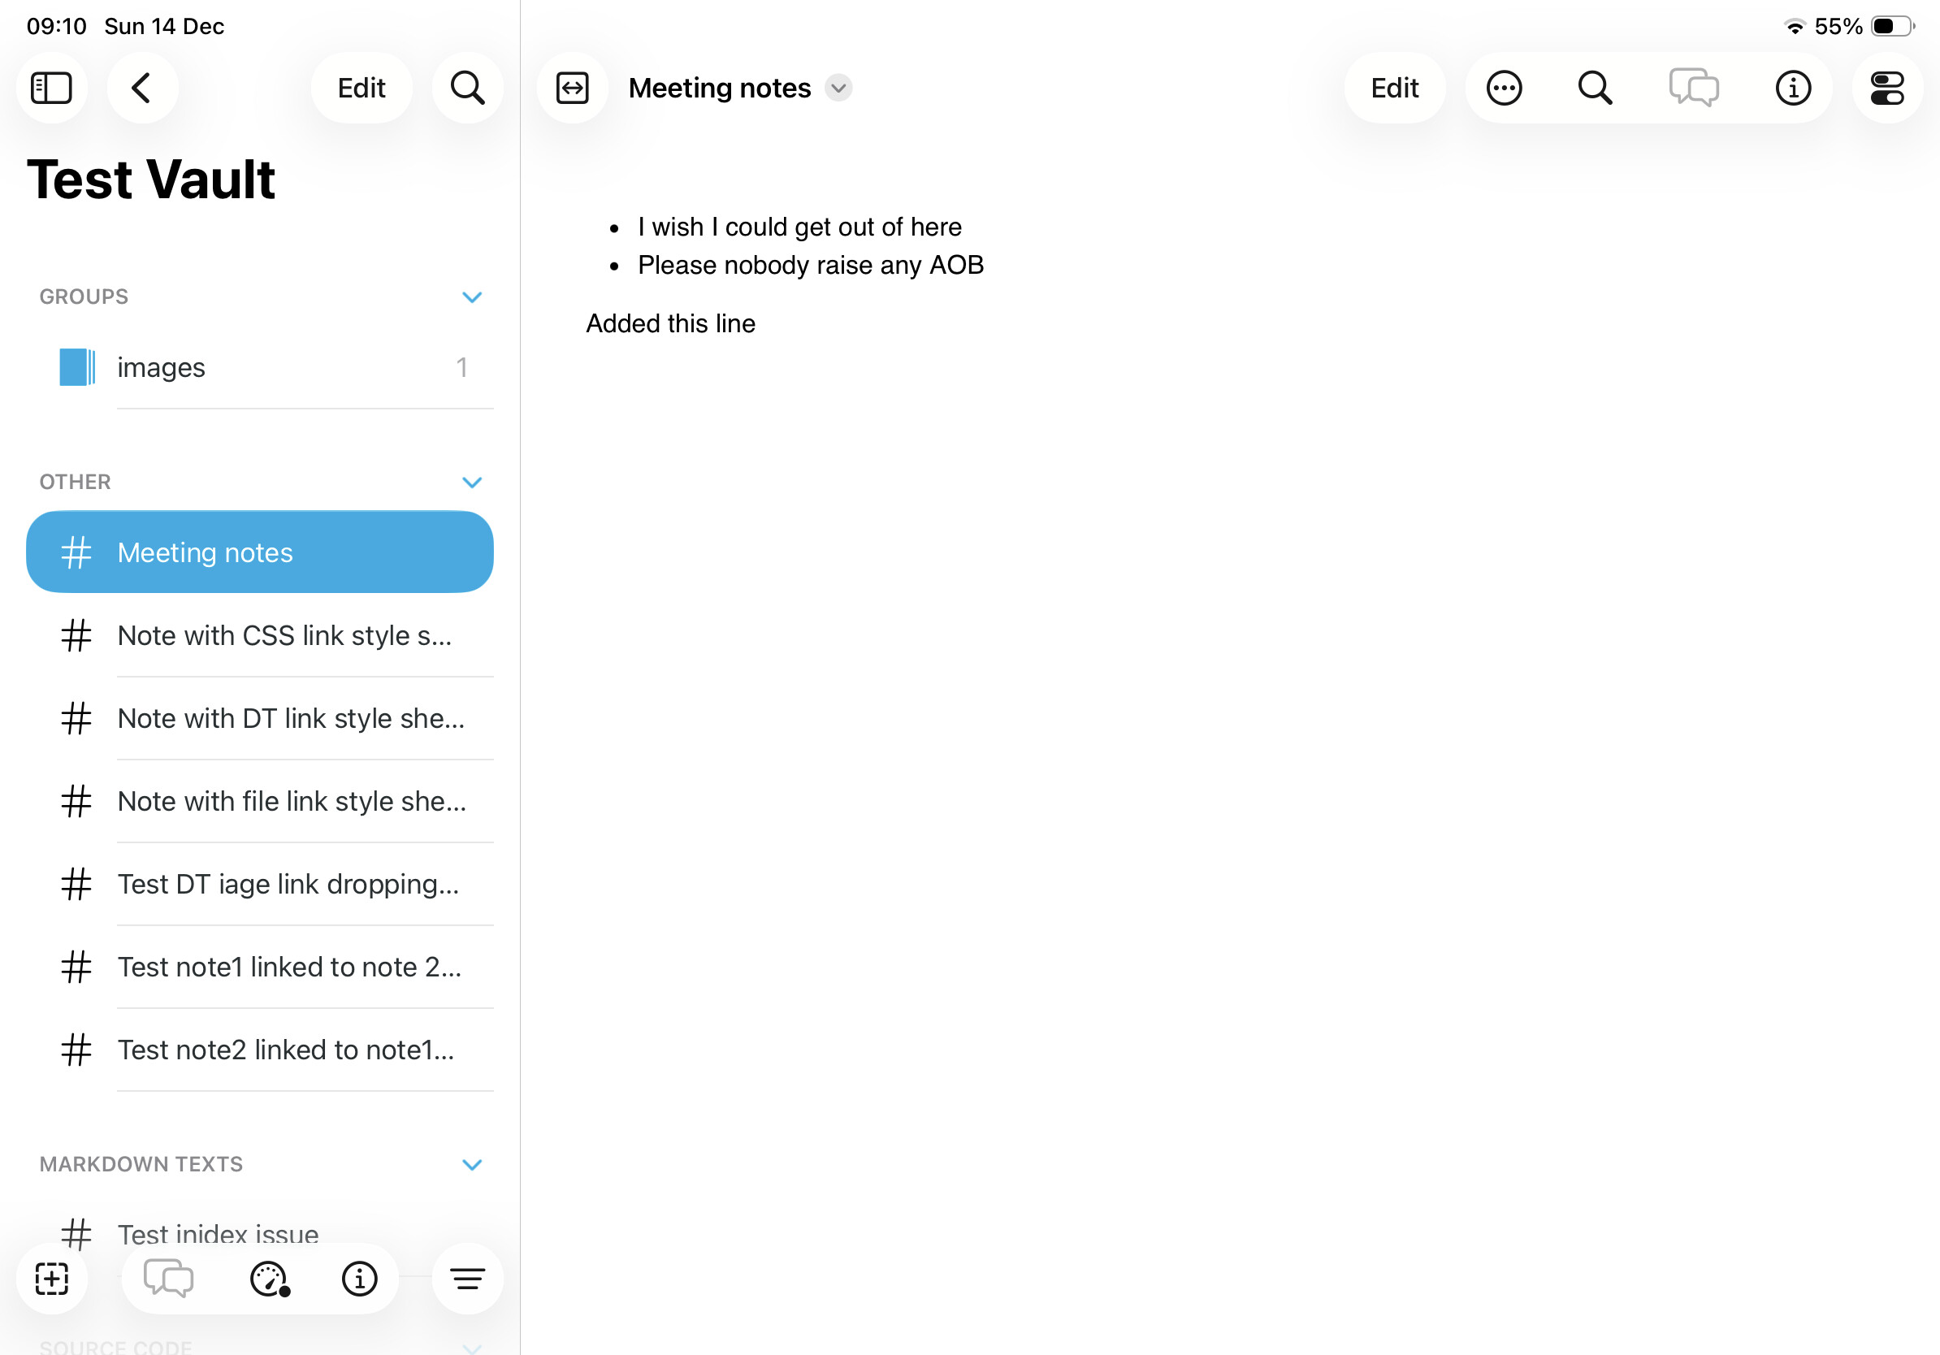Screen dimensions: 1940x1355
Task: Open chat assistant in document toolbar
Action: point(1693,88)
